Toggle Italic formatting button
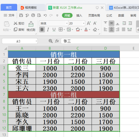 (48, 30)
